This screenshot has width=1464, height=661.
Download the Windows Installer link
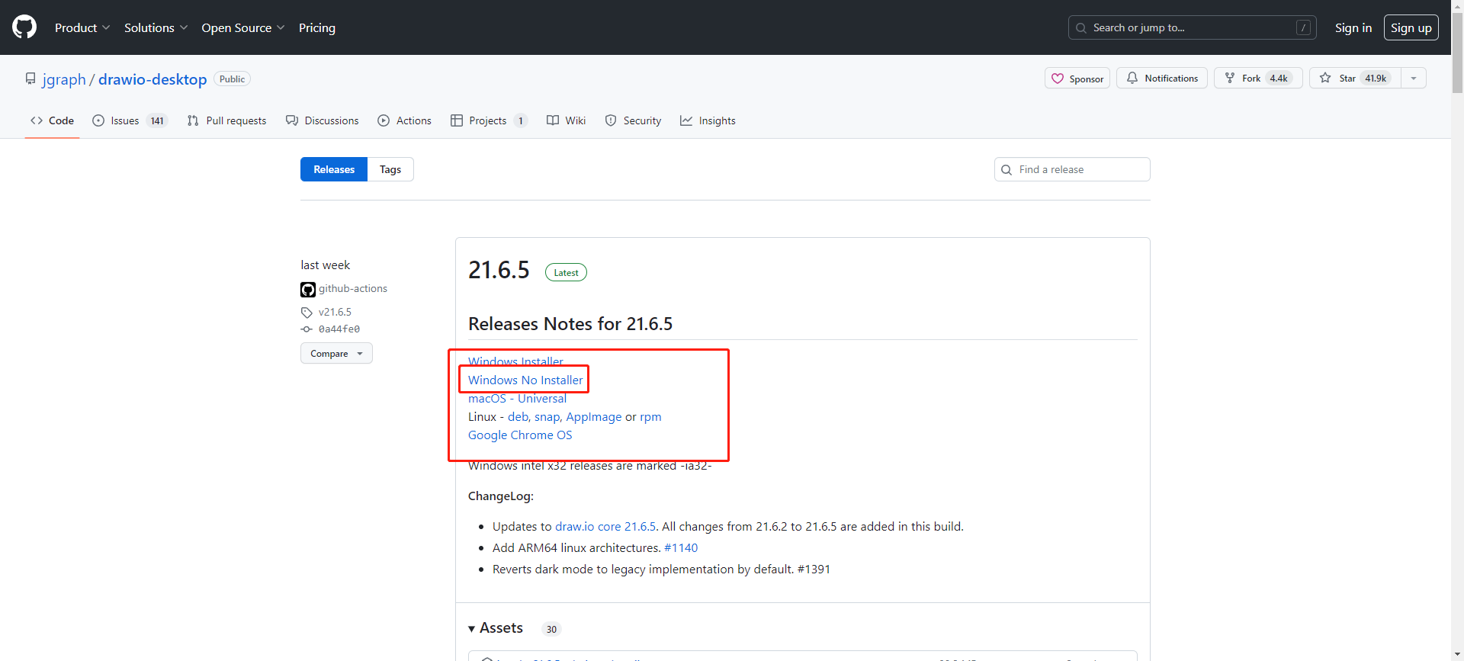515,361
